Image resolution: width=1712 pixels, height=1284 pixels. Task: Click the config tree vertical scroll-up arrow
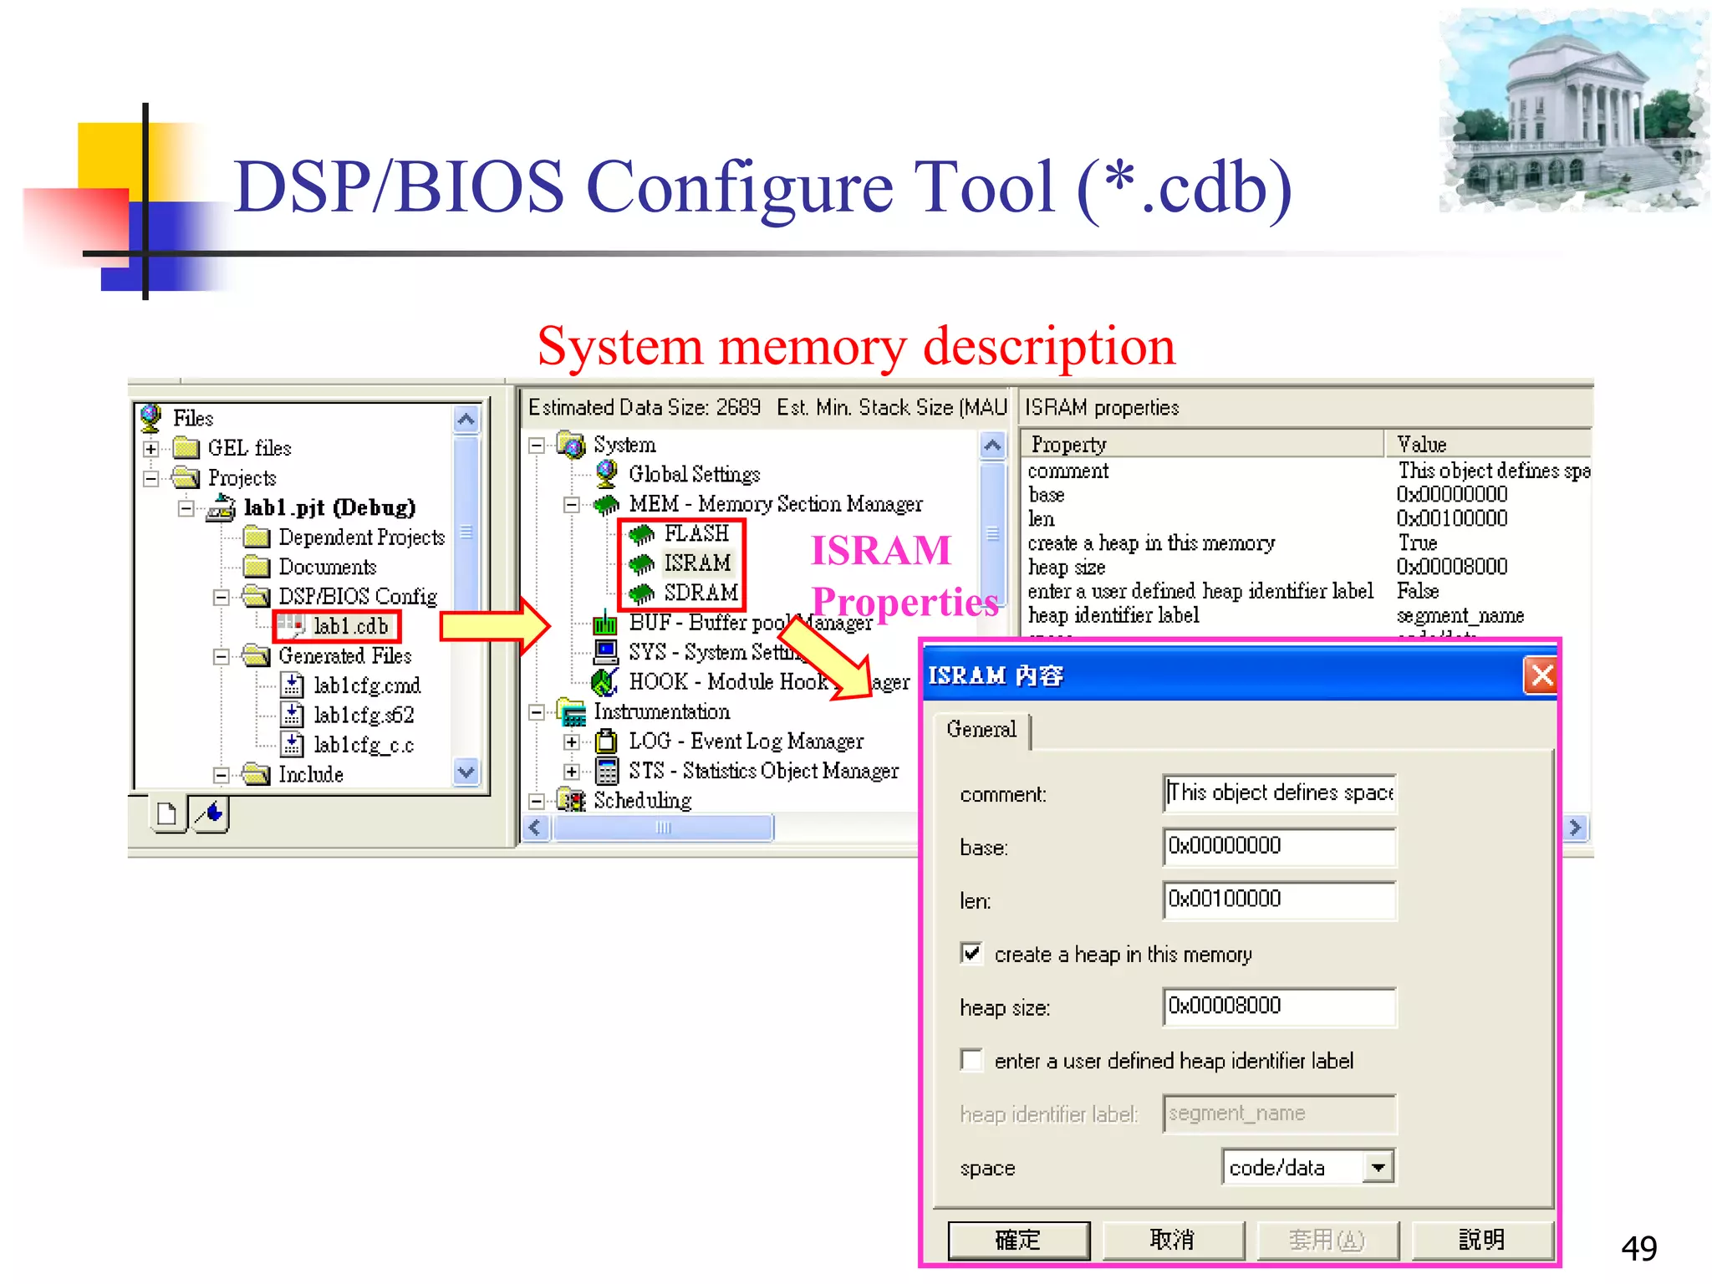tap(992, 445)
